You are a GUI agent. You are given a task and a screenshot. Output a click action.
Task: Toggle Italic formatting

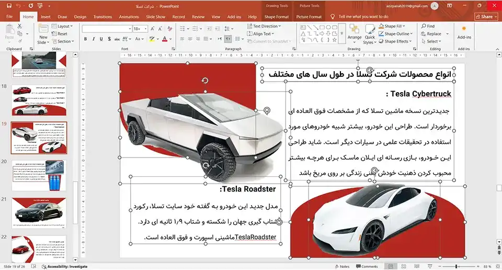(93, 39)
